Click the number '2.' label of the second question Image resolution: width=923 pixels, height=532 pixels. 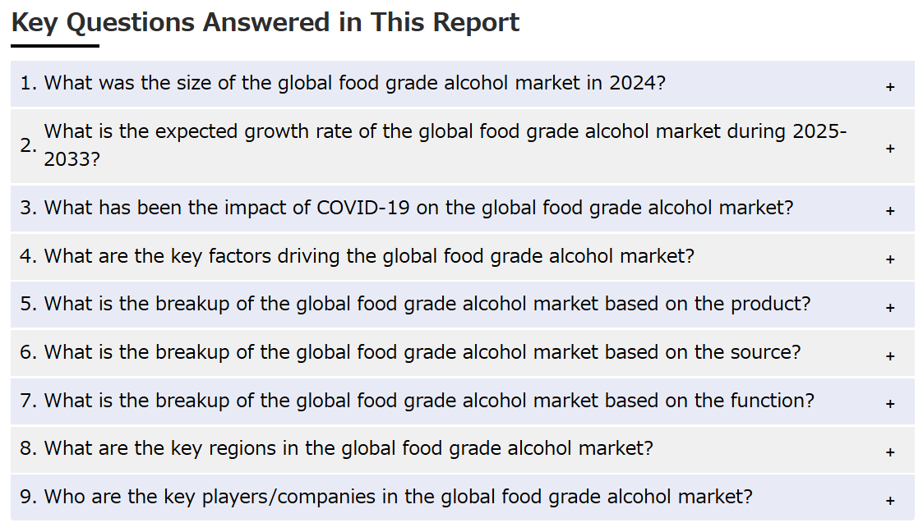point(28,145)
